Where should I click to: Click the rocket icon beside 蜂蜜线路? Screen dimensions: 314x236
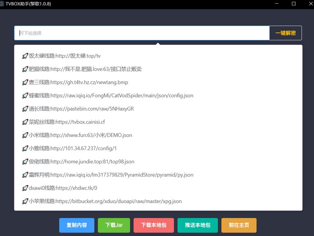point(25,96)
